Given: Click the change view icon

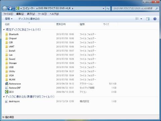Looking at the screenshot, I should (137, 19).
